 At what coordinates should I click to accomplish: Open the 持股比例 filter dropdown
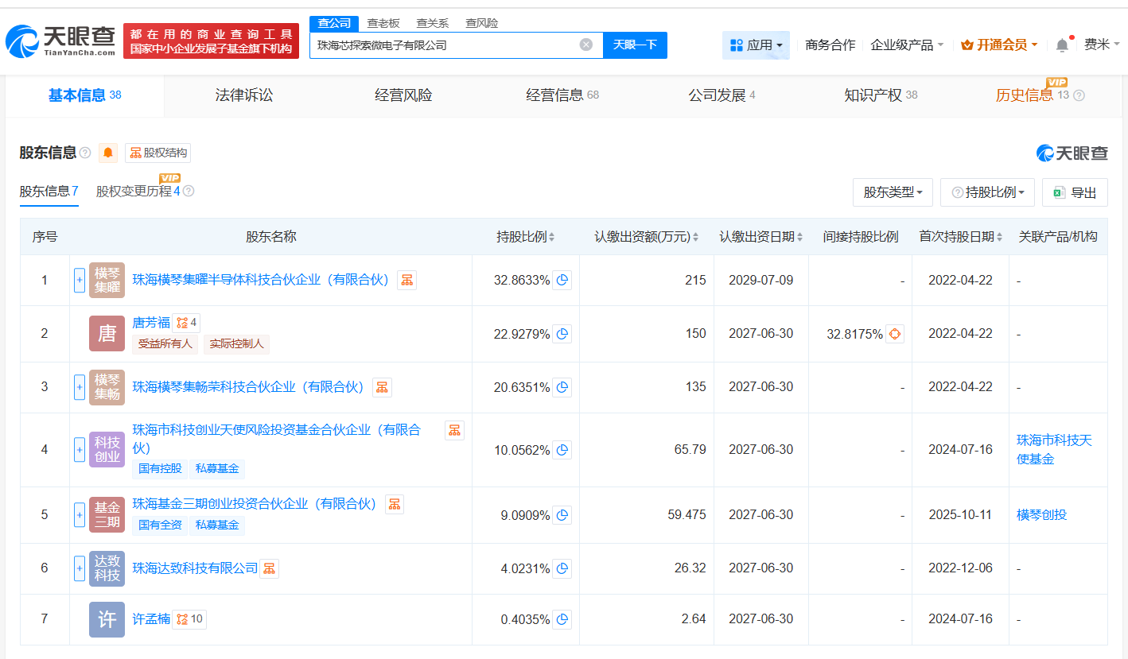(x=987, y=192)
